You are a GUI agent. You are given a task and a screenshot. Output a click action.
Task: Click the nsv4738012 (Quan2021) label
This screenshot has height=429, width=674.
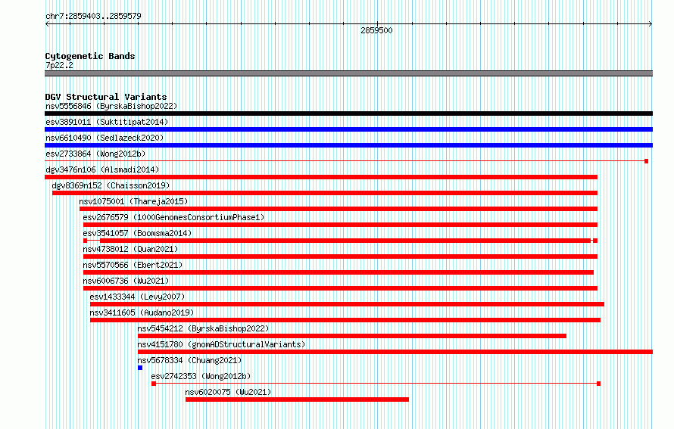pyautogui.click(x=130, y=249)
